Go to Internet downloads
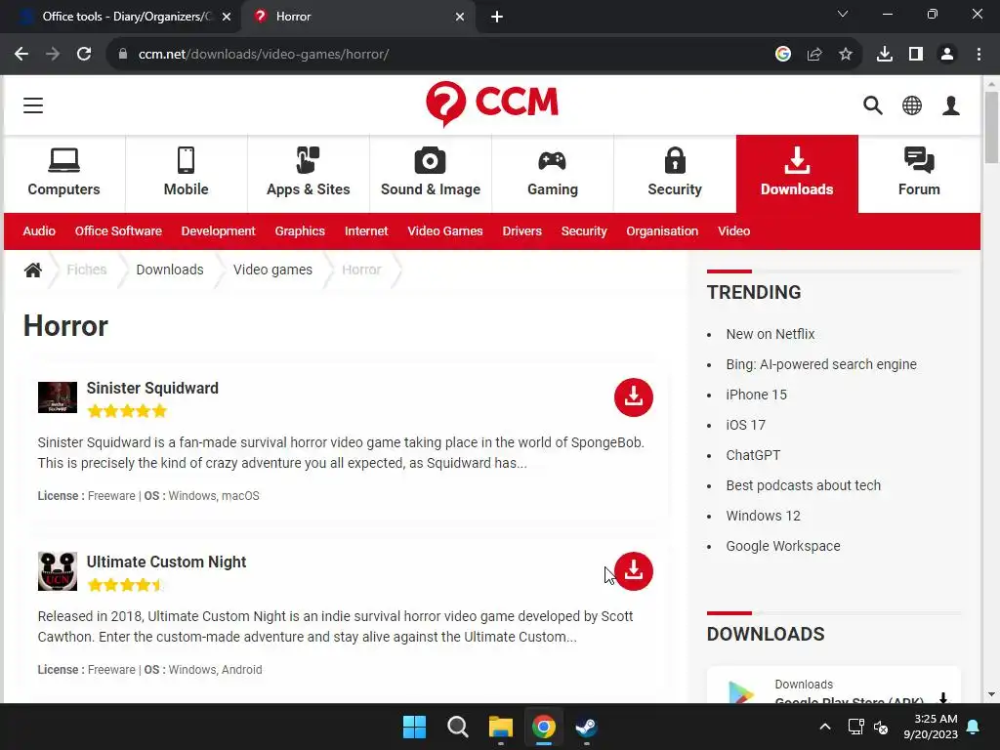This screenshot has height=750, width=1000. coord(366,230)
